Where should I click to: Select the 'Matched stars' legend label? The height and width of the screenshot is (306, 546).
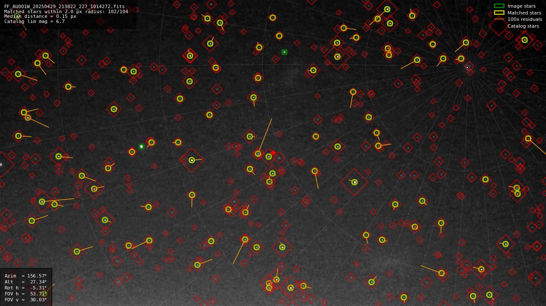pyautogui.click(x=524, y=13)
